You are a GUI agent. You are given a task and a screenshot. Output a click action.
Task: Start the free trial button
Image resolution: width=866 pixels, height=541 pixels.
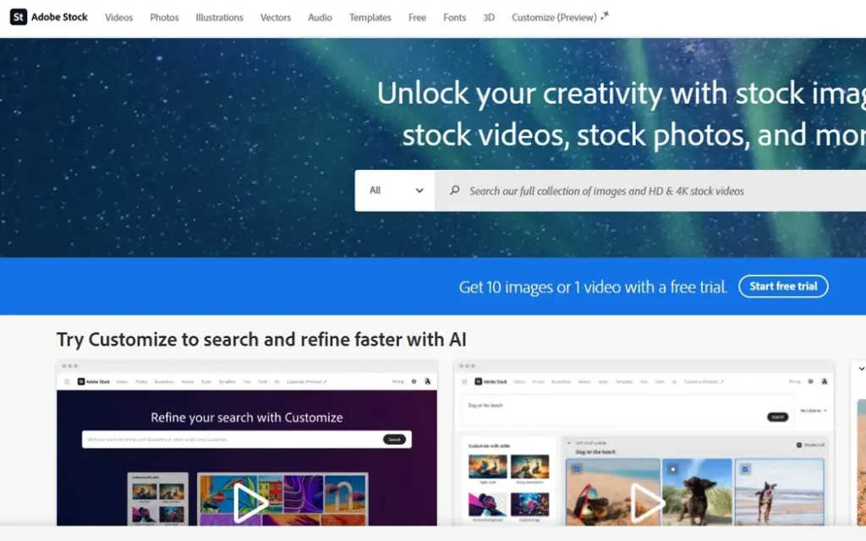pos(783,286)
